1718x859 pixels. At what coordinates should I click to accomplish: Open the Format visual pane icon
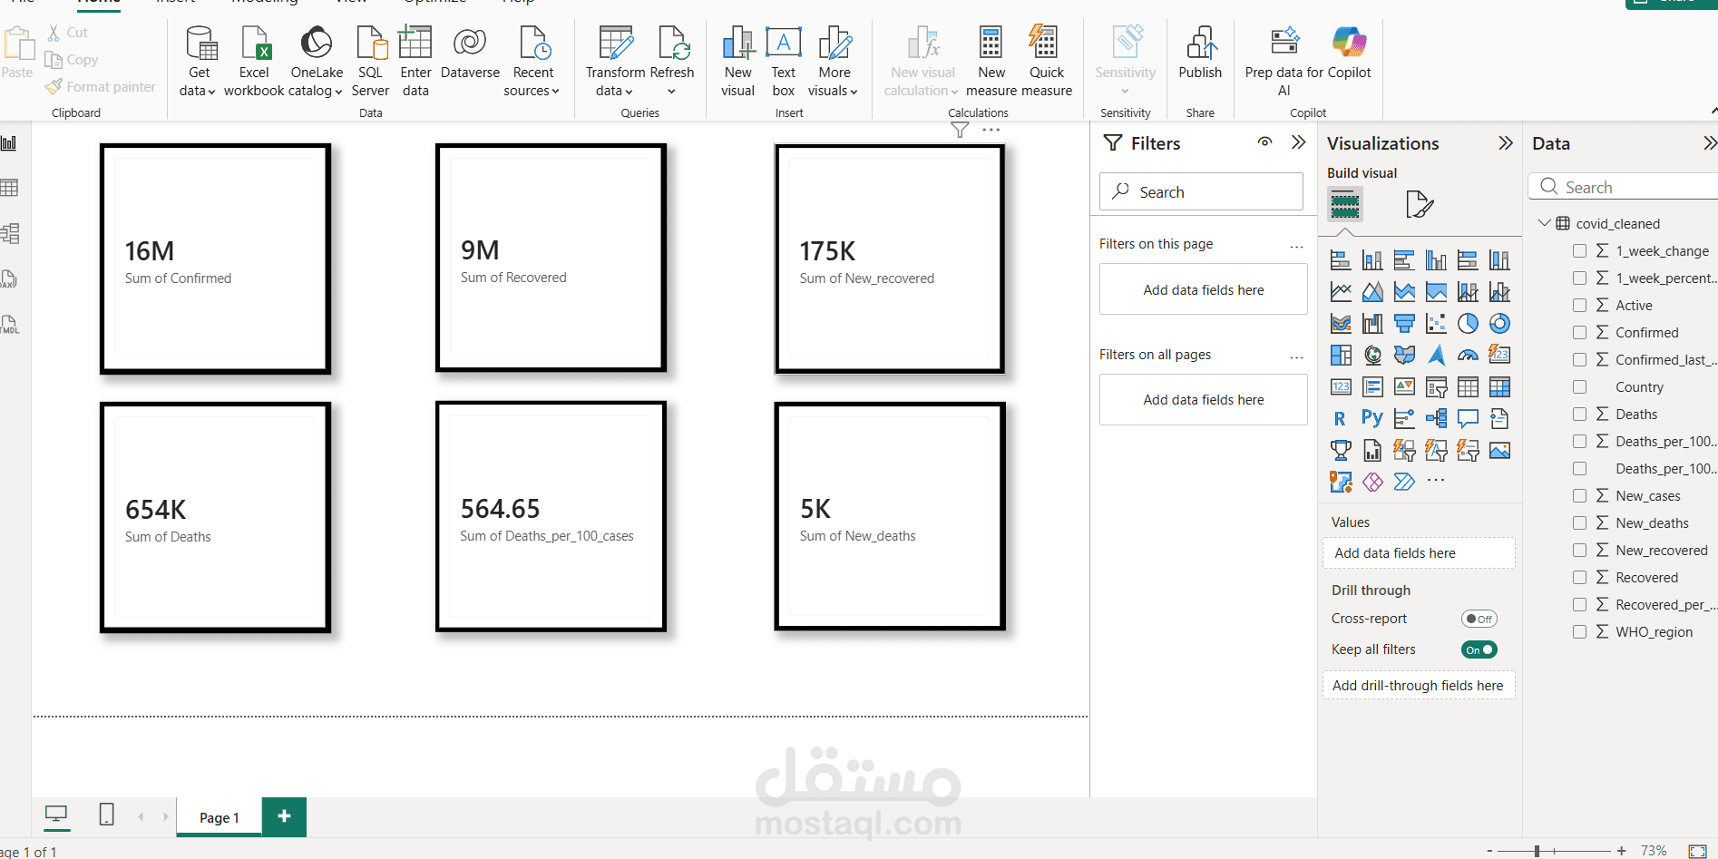coord(1419,204)
